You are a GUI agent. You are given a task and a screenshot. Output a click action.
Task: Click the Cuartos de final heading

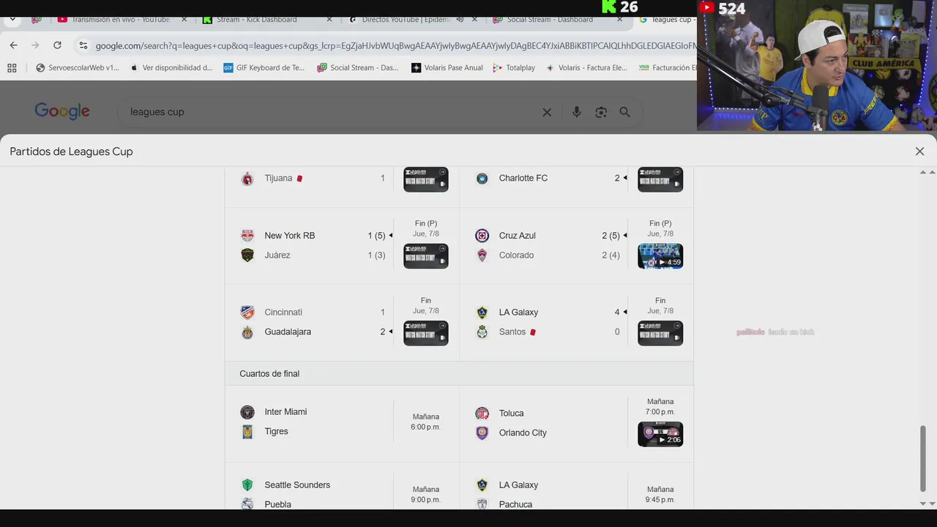(269, 373)
